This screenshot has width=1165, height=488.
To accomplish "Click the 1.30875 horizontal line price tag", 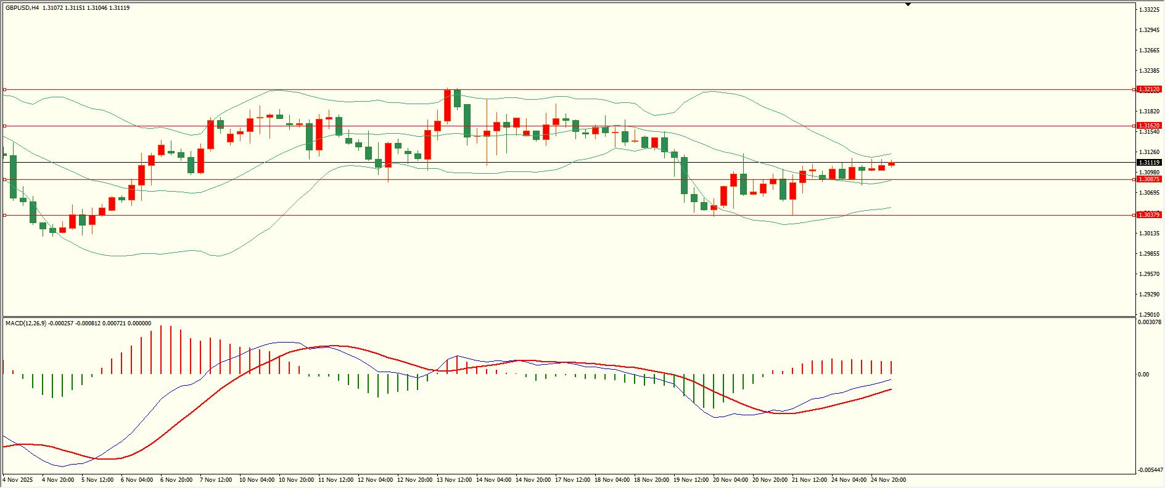I will click(1149, 179).
